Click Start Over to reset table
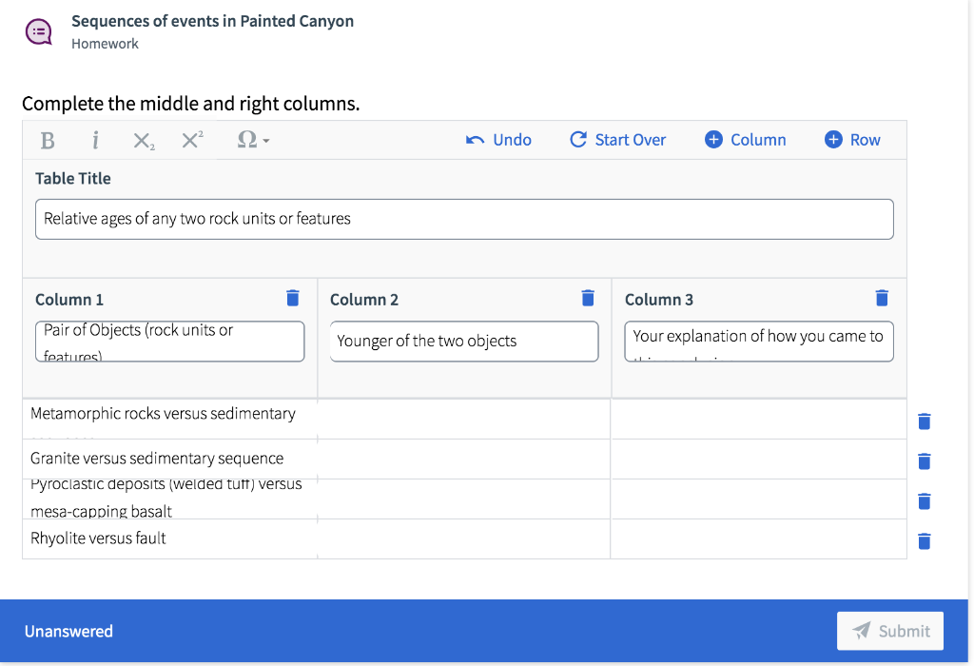 coord(618,140)
